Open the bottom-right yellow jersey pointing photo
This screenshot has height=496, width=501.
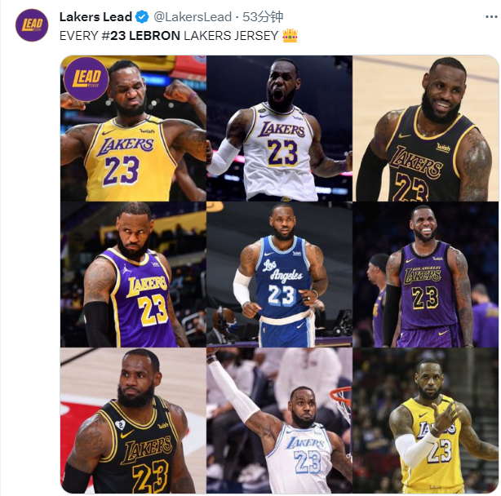point(425,421)
